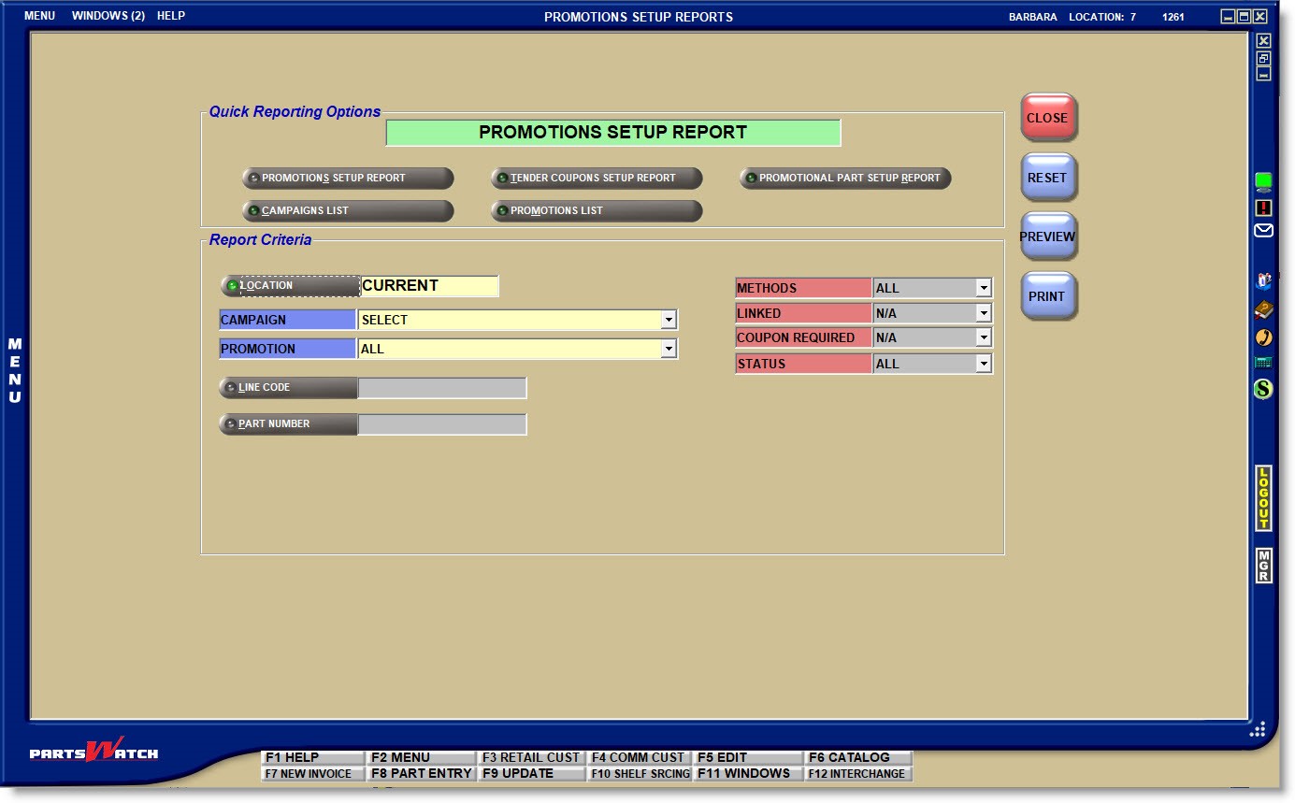Click the Part Number input field
The image size is (1295, 803).
(x=442, y=424)
